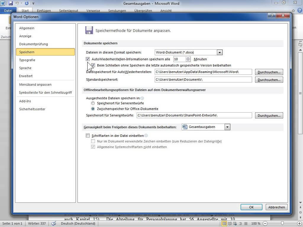The width and height of the screenshot is (303, 227).
Task: Switch to Draft view icon in status bar
Action: coord(246,223)
